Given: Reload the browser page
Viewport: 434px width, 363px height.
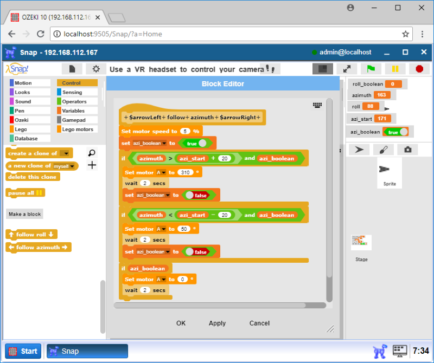Looking at the screenshot, I should click(x=41, y=34).
